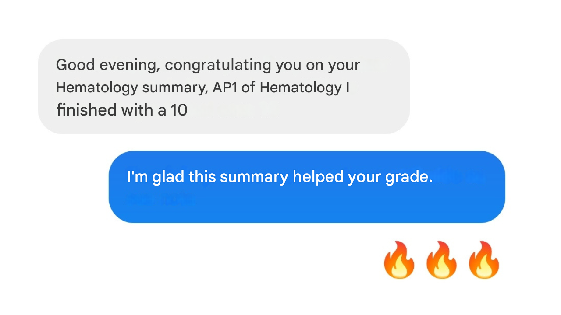
Task: Click empty space below the blue reply text
Action: pyautogui.click(x=307, y=206)
